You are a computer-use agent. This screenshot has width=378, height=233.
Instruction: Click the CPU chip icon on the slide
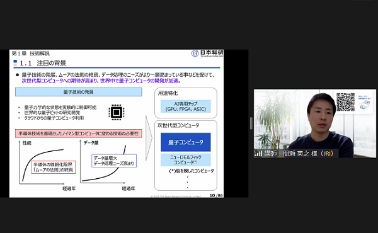click(x=117, y=112)
